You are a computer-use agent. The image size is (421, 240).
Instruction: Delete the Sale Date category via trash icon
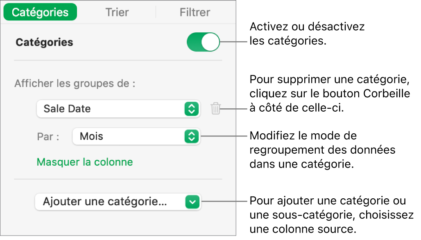(216, 109)
